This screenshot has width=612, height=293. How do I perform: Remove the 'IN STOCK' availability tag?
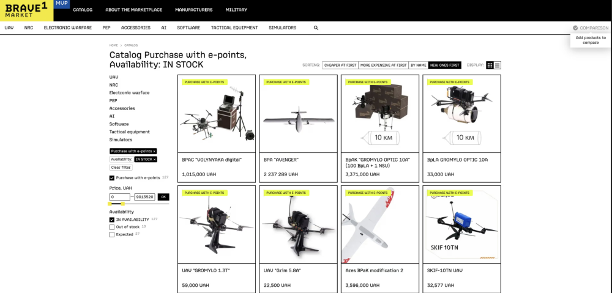click(154, 159)
